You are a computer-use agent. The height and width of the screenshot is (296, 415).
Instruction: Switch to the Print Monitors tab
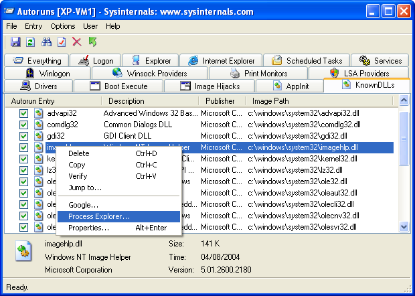click(x=258, y=74)
